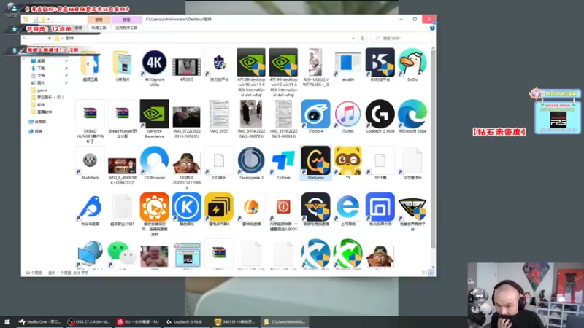584x328 pixels.
Task: Switch to large icons view button
Action: [x=431, y=273]
